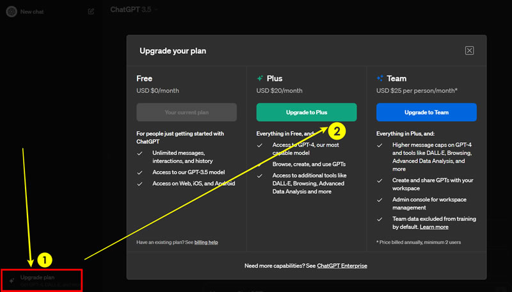The image size is (512, 292).
Task: Click checkmark beside Team data excluded
Action: coord(380,220)
